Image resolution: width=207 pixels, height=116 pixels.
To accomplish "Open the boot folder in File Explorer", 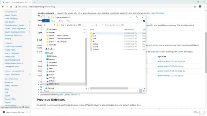I will [x=94, y=36].
